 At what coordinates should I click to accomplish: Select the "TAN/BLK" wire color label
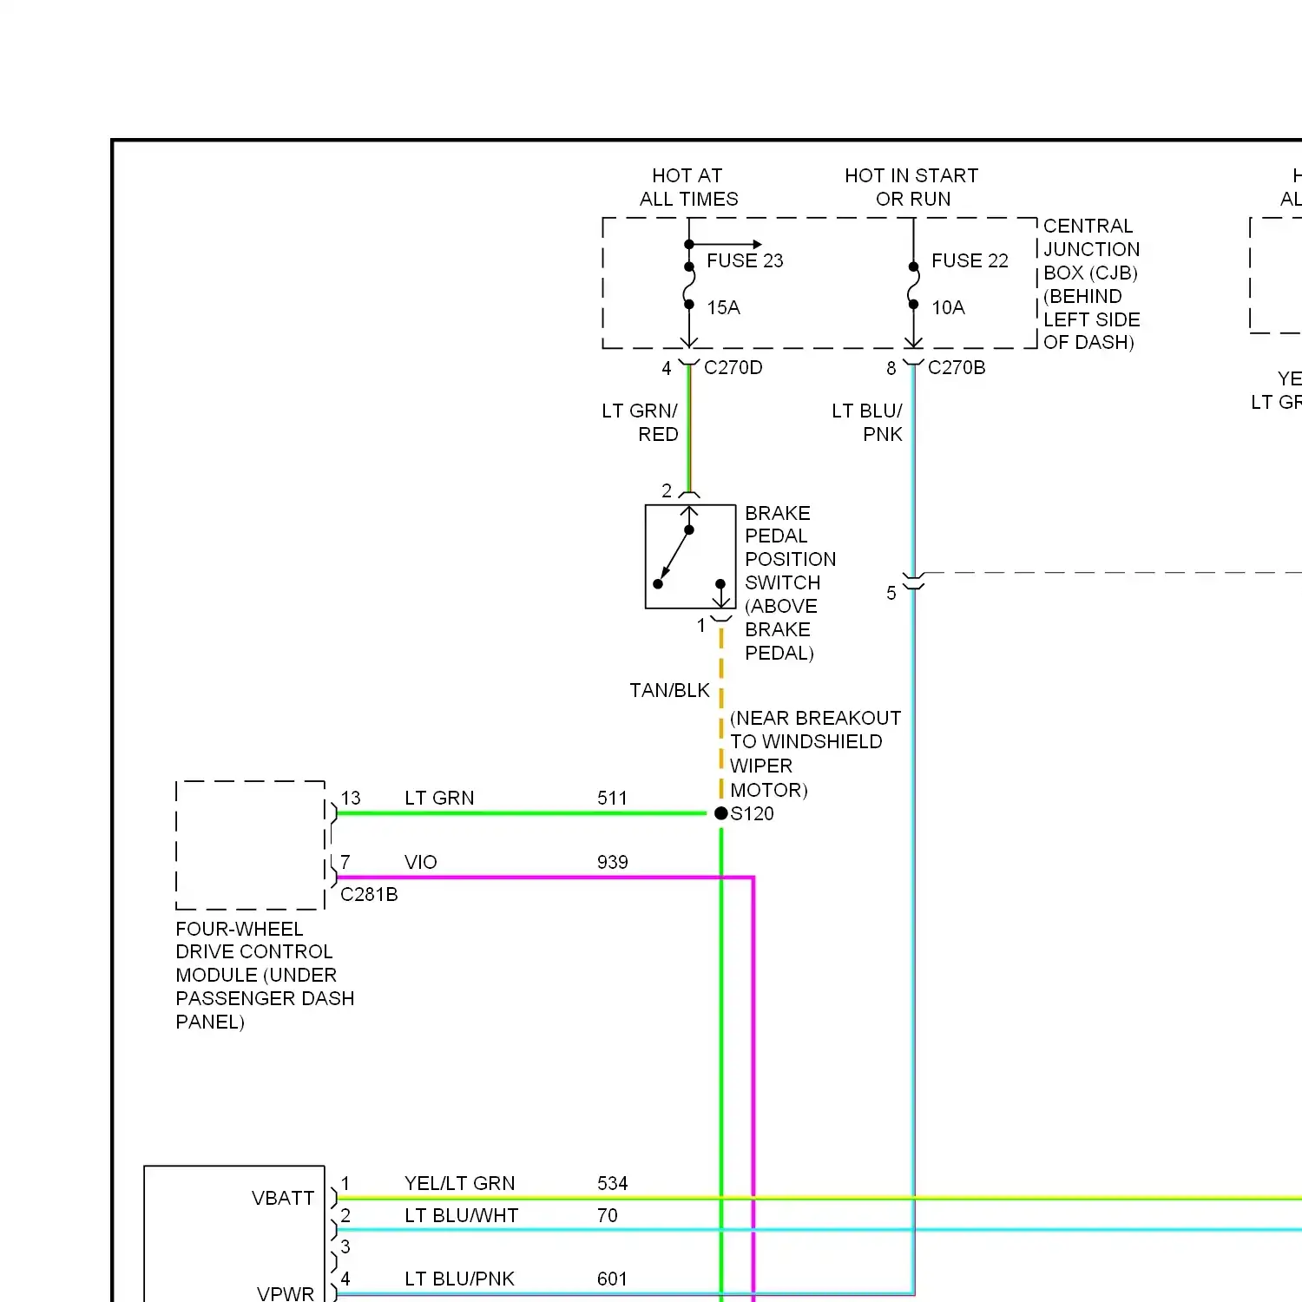coord(669,690)
